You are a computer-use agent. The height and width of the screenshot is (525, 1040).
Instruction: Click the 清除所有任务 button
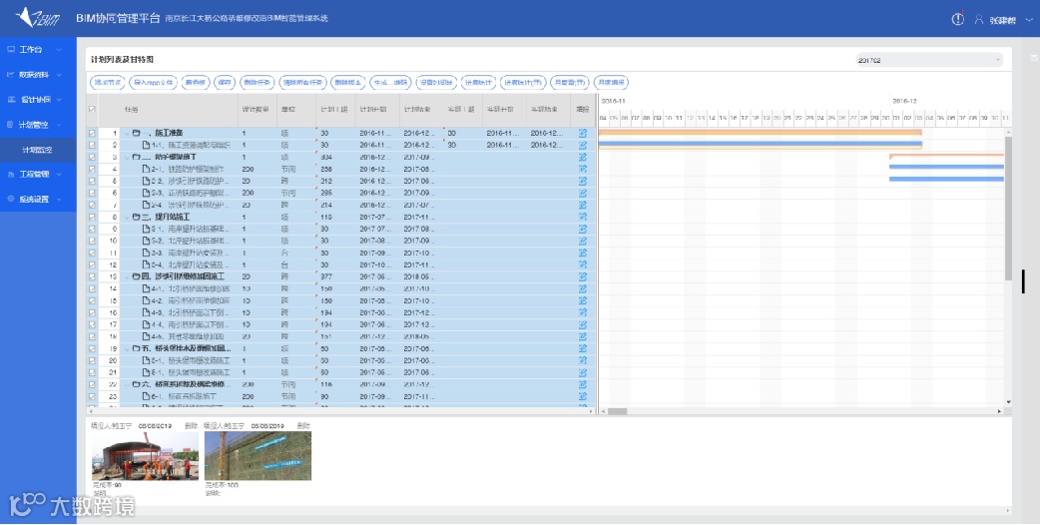pyautogui.click(x=302, y=83)
